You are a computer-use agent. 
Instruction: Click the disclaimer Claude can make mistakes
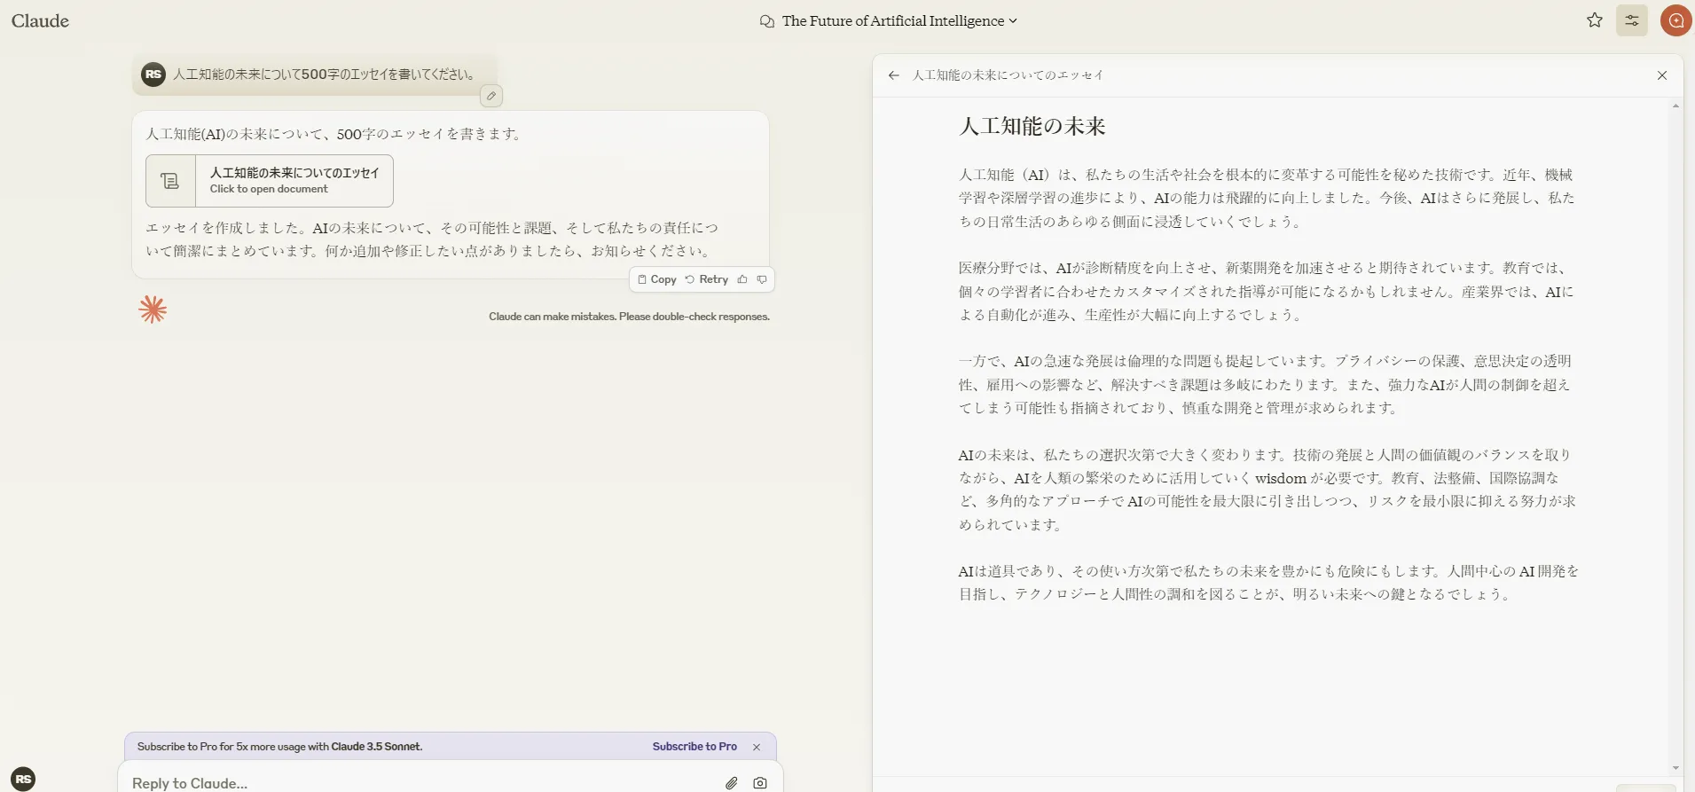[629, 317]
